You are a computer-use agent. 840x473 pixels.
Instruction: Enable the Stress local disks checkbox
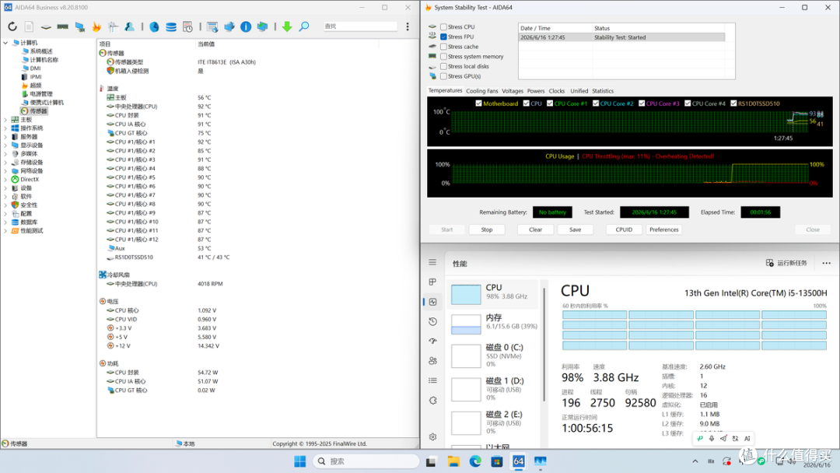pyautogui.click(x=443, y=66)
